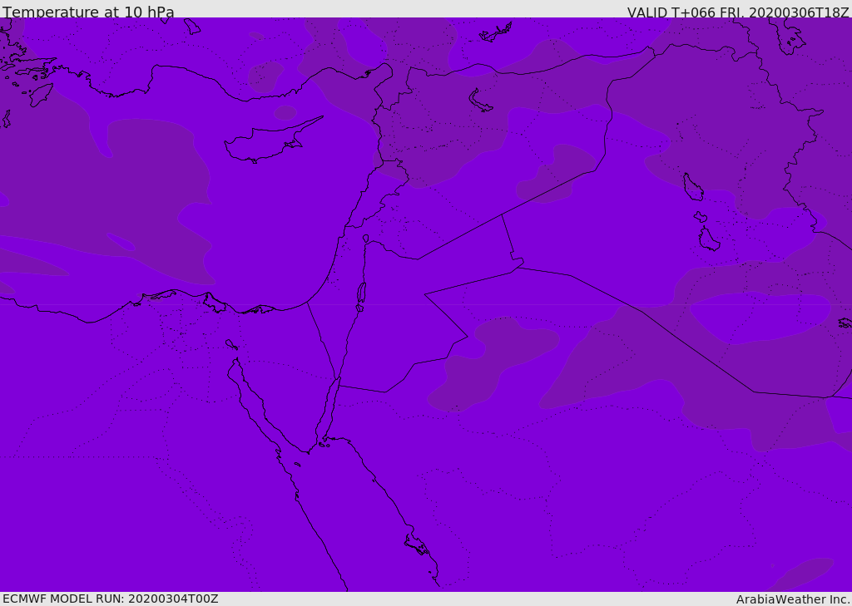Click the 'VALID T+066 FRI. 20200306T18Z' label
Image resolution: width=852 pixels, height=606 pixels.
point(738,12)
